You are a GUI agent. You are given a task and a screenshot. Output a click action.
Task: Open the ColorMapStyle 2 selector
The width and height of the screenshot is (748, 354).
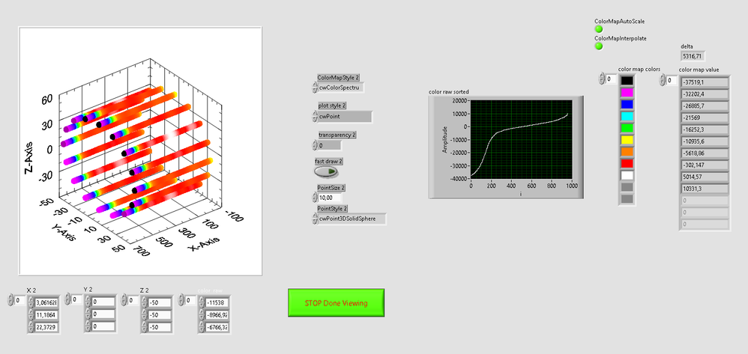[x=340, y=88]
